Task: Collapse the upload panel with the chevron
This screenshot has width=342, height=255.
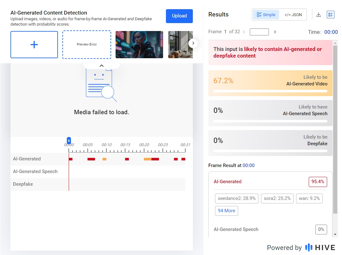Action: click(102, 66)
